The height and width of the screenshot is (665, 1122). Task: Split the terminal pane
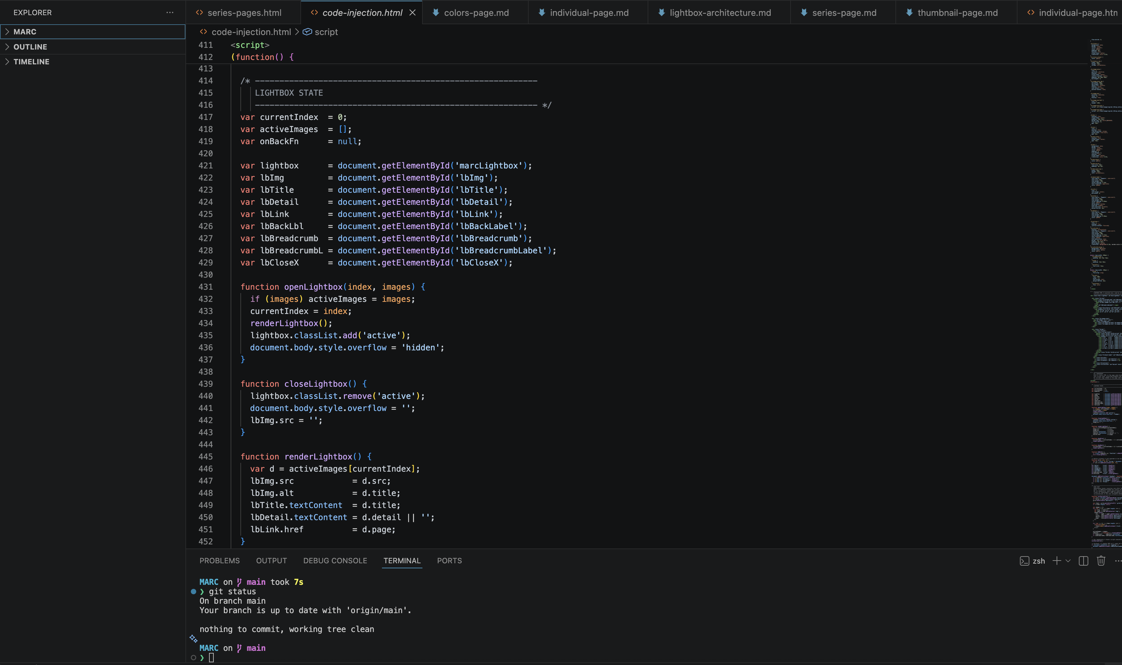1084,561
